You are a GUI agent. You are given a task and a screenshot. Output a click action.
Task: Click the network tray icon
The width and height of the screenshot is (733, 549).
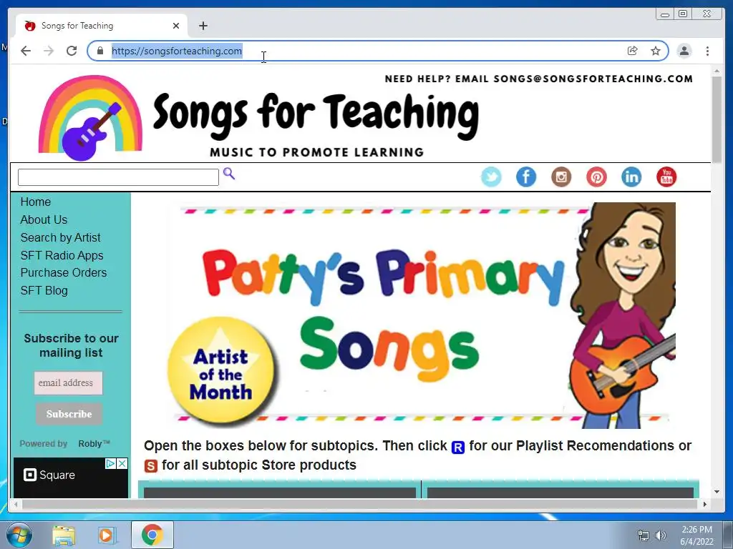[644, 535]
